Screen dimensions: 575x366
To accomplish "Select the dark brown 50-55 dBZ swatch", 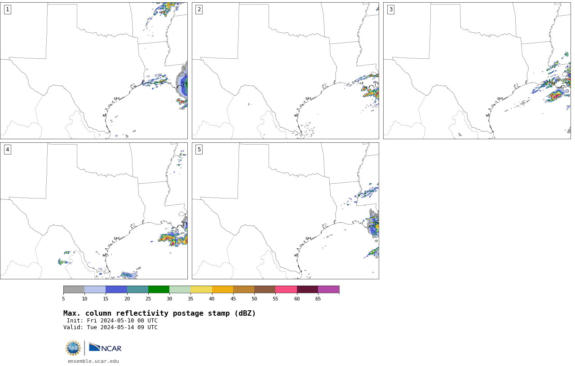I will coord(265,290).
